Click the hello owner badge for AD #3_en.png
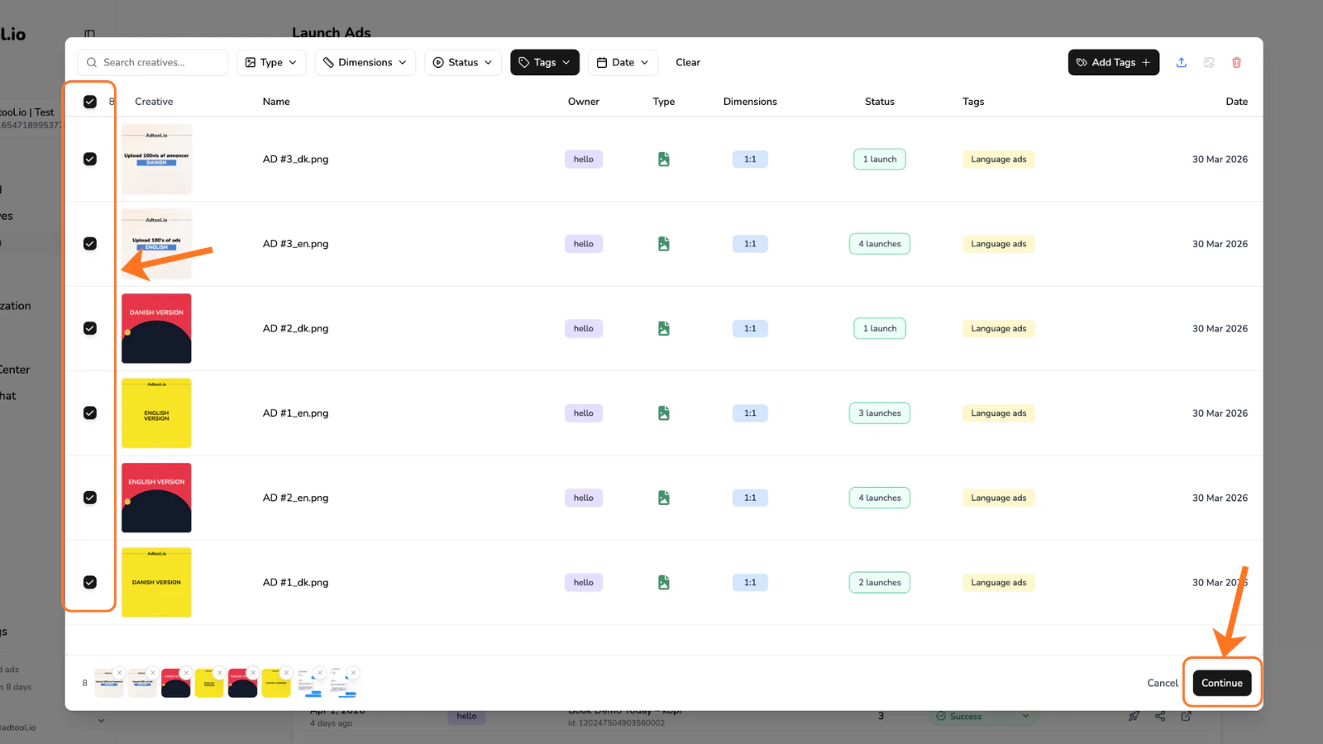The image size is (1323, 744). (x=584, y=244)
